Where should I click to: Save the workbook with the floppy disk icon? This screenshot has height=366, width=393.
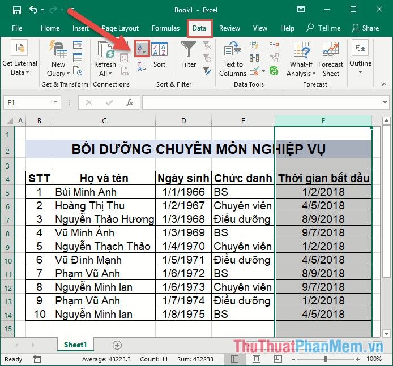pyautogui.click(x=17, y=10)
